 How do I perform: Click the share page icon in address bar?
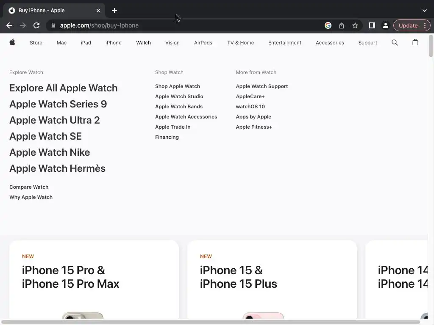point(342,25)
